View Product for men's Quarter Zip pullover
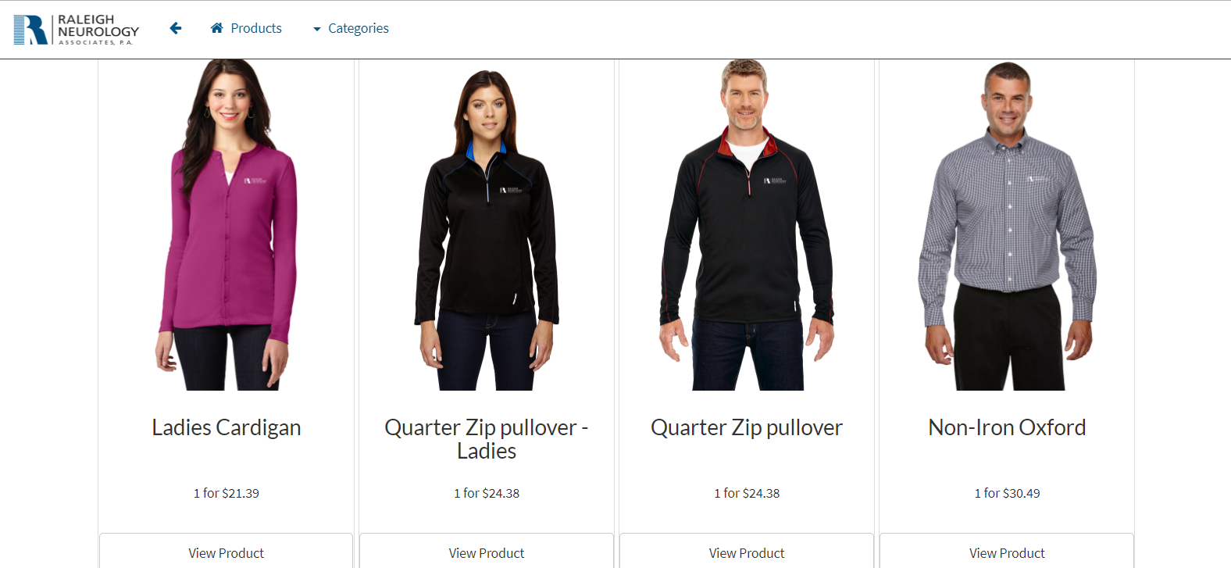The width and height of the screenshot is (1231, 568). pos(747,551)
